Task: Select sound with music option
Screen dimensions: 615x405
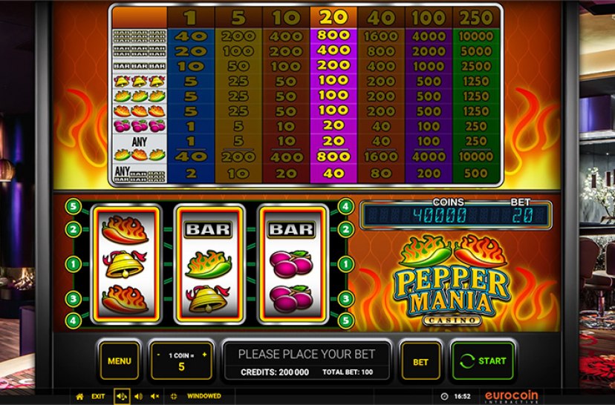Action: point(122,396)
